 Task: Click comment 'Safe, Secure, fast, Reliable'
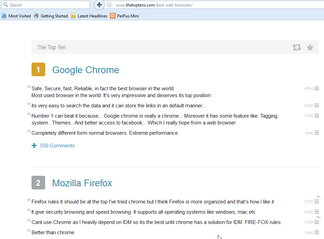pyautogui.click(x=121, y=92)
